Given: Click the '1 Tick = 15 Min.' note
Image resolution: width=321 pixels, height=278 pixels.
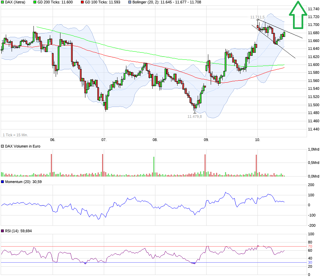Looking at the screenshot, I should point(15,135).
